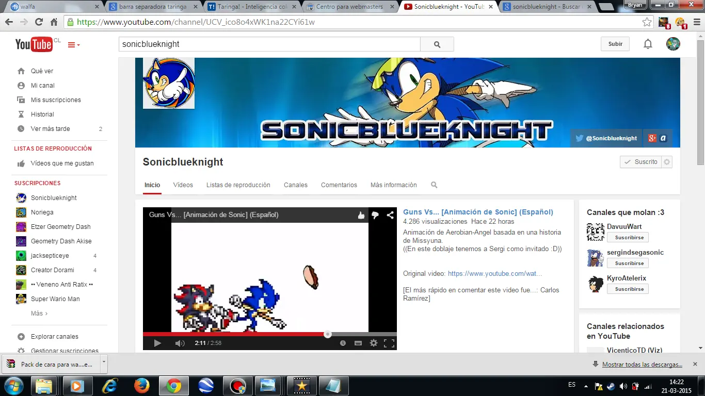Play the Guns Vs... video
705x396 pixels.
tap(157, 343)
